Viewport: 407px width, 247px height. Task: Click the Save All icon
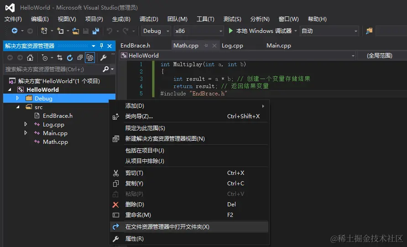click(96, 31)
